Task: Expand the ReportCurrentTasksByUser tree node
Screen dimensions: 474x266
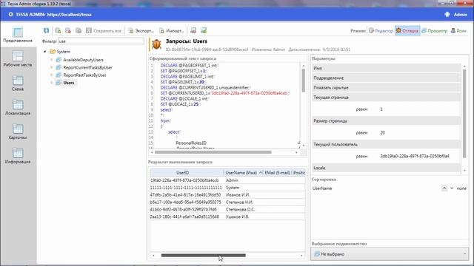Action: 52,67
